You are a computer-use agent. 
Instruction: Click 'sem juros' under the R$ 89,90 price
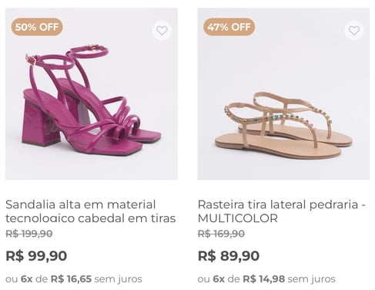pyautogui.click(x=311, y=279)
